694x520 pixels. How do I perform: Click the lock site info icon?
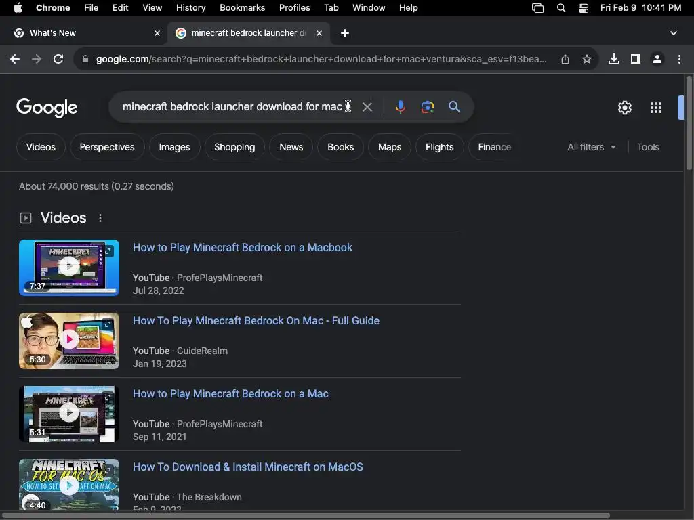[85, 59]
